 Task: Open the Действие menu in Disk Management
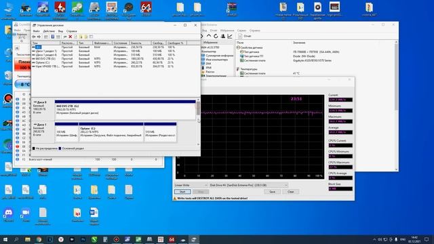pyautogui.click(x=49, y=31)
